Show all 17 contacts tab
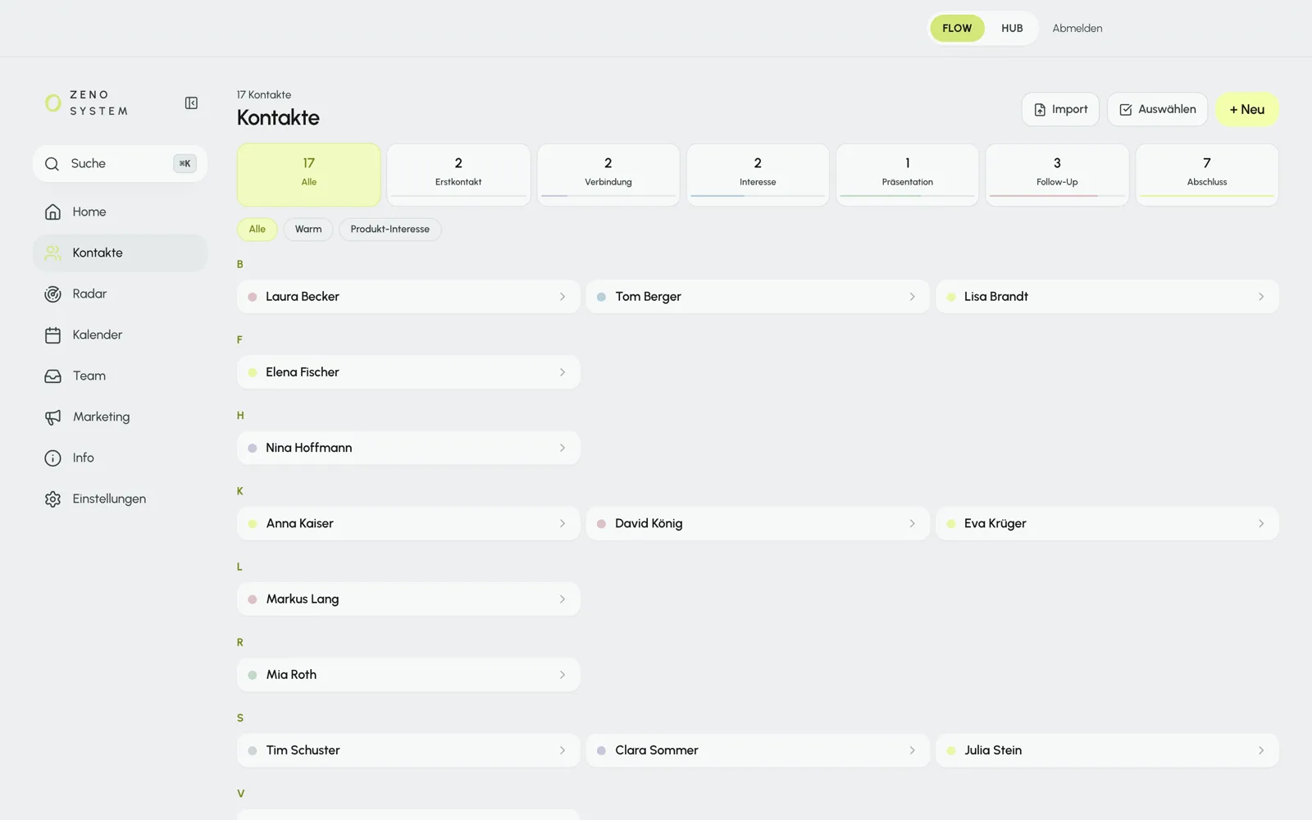Viewport: 1312px width, 820px height. pos(308,175)
